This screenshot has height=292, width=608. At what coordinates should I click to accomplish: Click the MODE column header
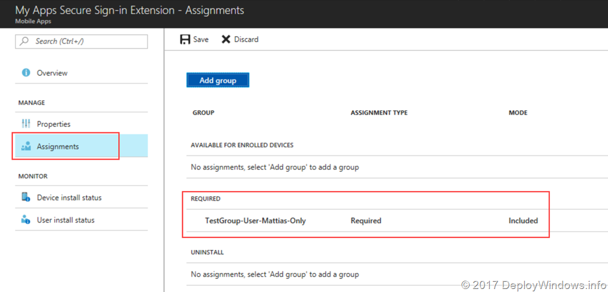(x=518, y=113)
